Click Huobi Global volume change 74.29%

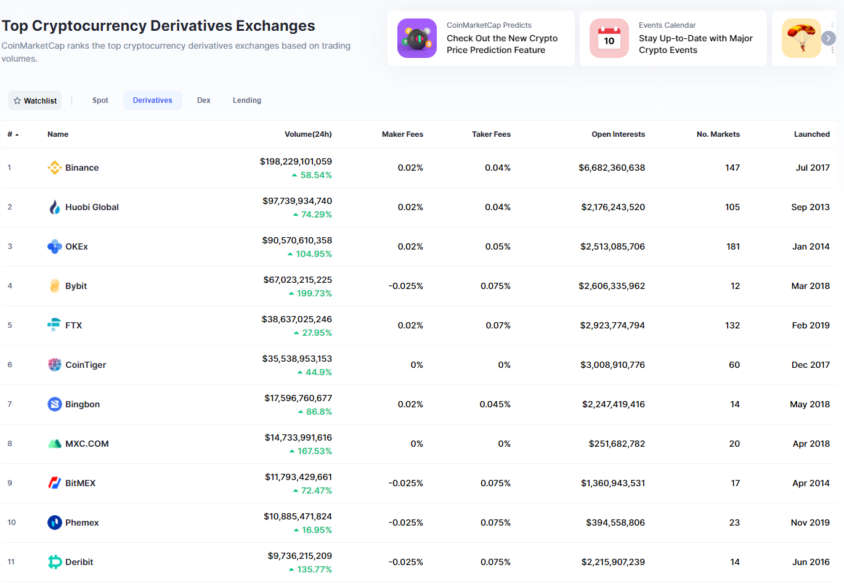click(312, 214)
